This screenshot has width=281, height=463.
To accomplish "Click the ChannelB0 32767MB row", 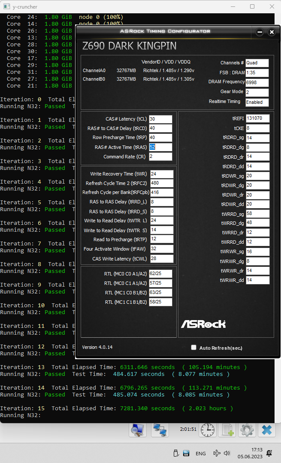I will tap(139, 79).
